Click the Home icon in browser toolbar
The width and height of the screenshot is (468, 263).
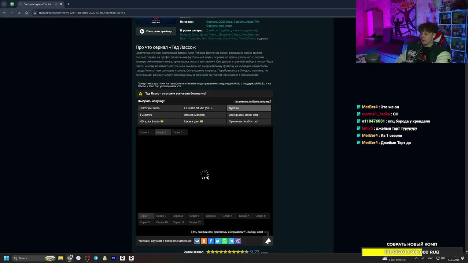(x=26, y=13)
